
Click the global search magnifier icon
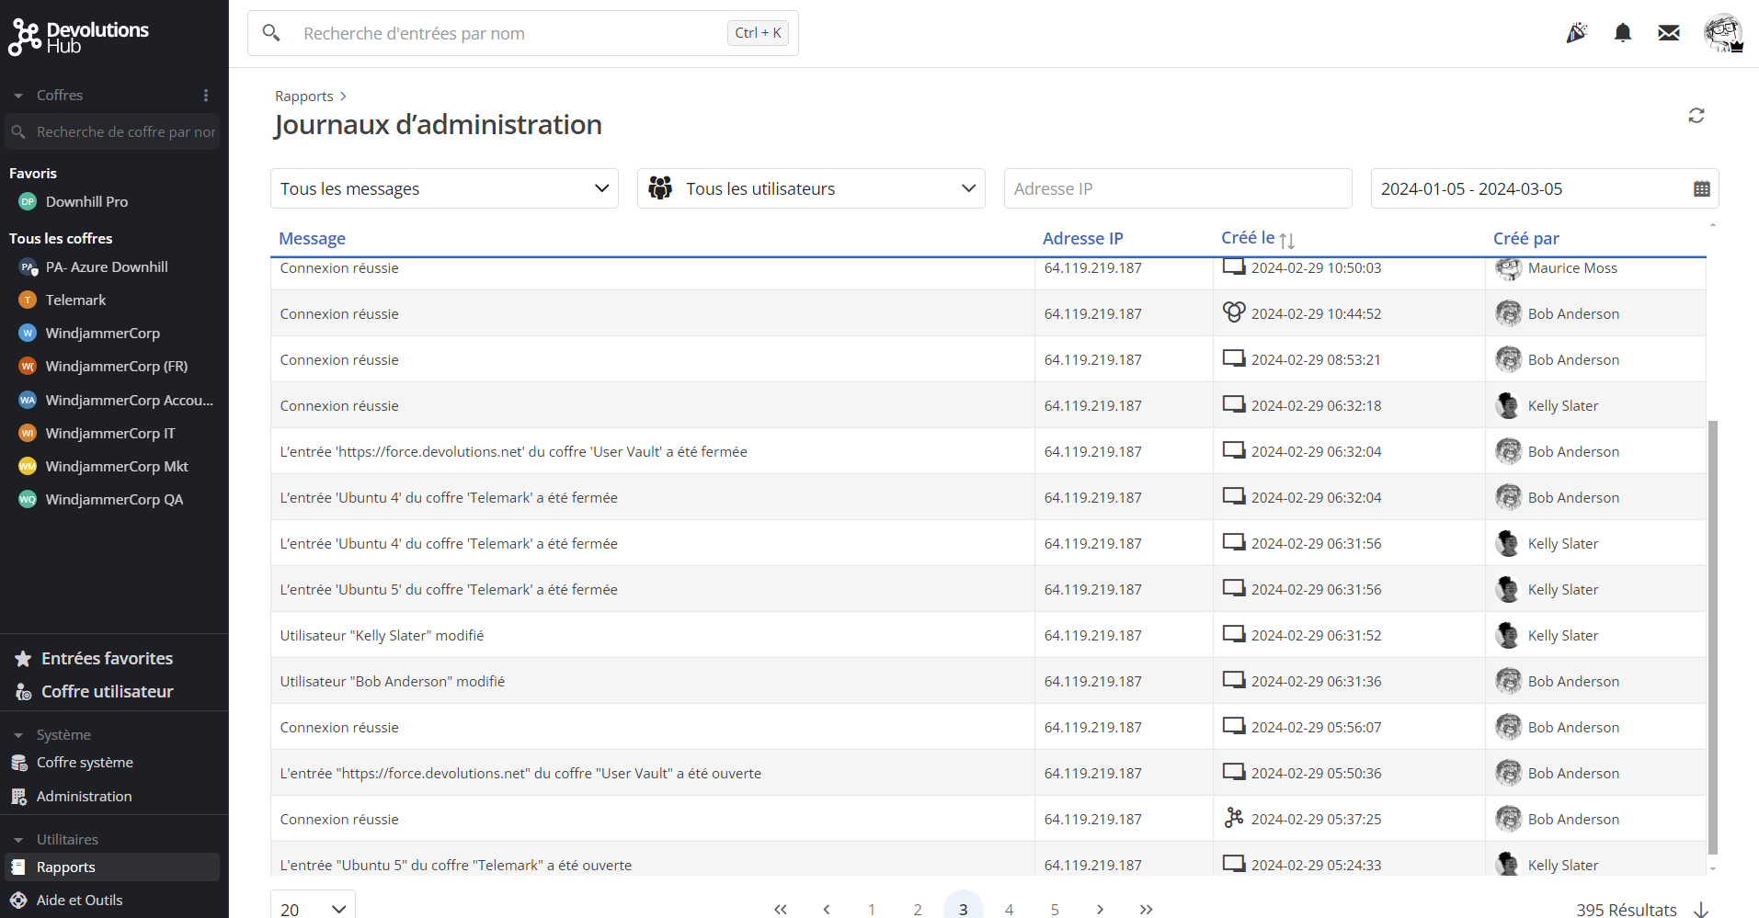pos(271,33)
